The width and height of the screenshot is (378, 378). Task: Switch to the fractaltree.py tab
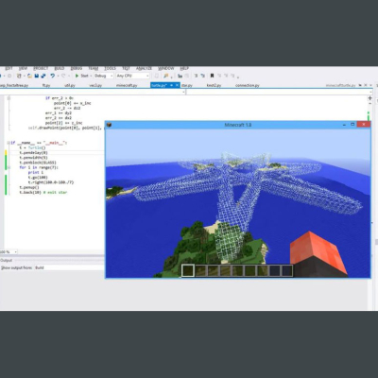click(14, 85)
